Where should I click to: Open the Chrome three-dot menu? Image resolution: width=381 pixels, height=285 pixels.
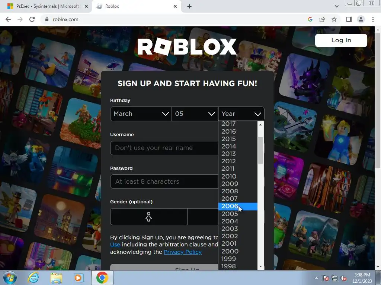373,19
